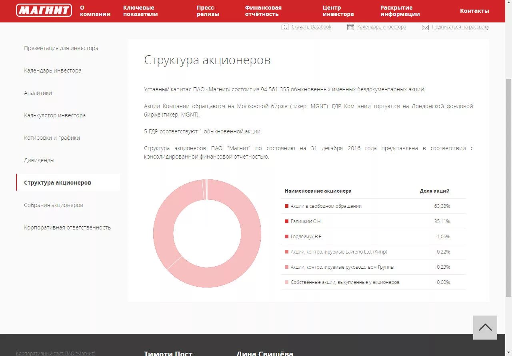
Task: Click the 0,22% share value
Action: [x=443, y=252]
